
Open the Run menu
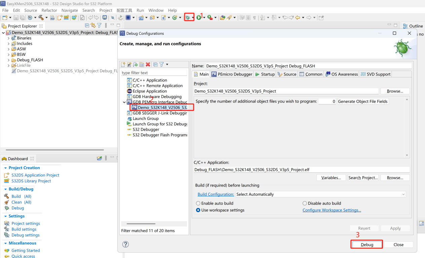(x=140, y=10)
